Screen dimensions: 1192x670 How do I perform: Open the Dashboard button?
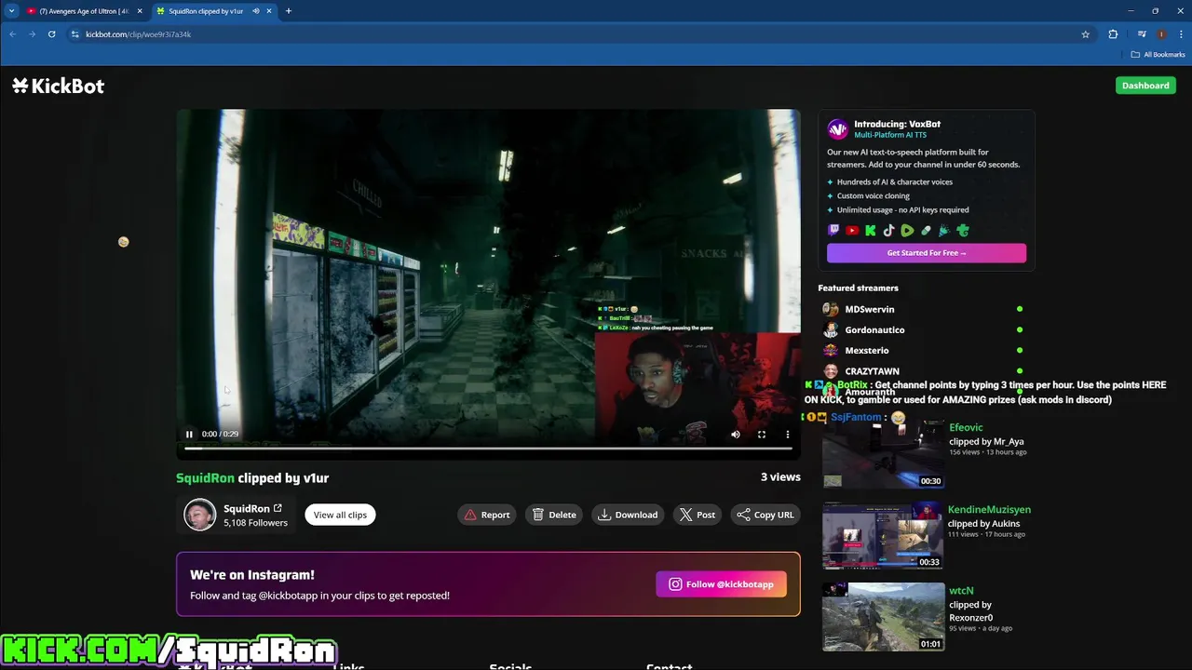pos(1145,86)
